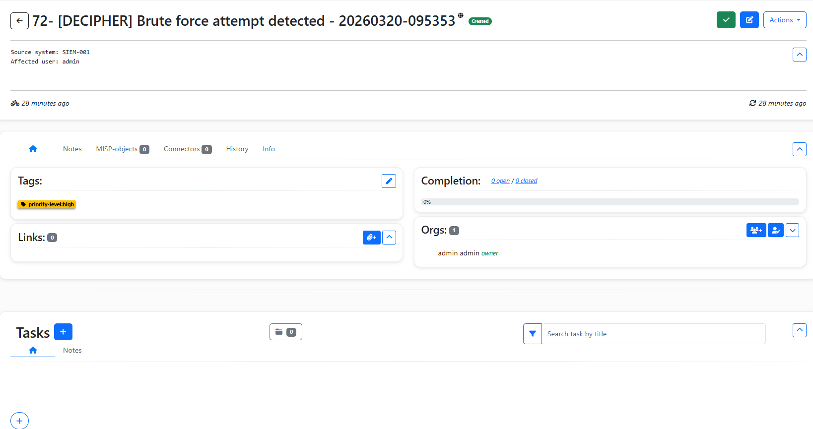
Task: Click the back arrow button
Action: pyautogui.click(x=19, y=21)
